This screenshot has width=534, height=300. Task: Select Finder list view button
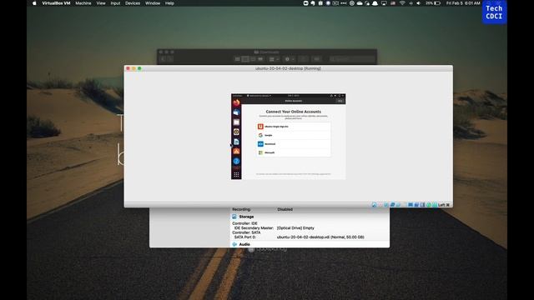pos(245,59)
